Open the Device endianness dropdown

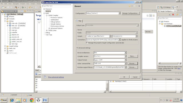click(126, 53)
